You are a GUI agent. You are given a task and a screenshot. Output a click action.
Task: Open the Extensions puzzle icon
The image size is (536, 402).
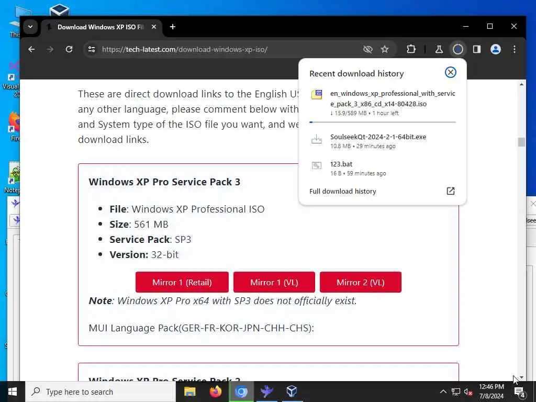(x=411, y=49)
